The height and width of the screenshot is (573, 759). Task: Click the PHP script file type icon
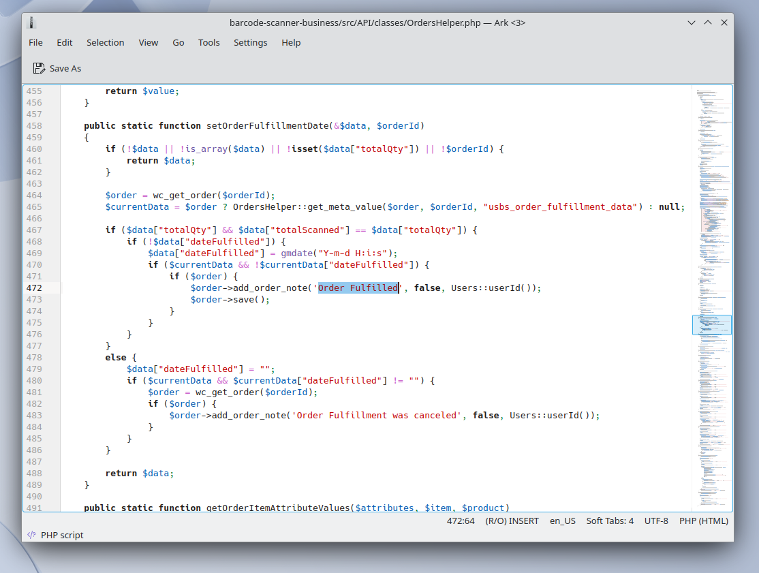click(x=31, y=535)
